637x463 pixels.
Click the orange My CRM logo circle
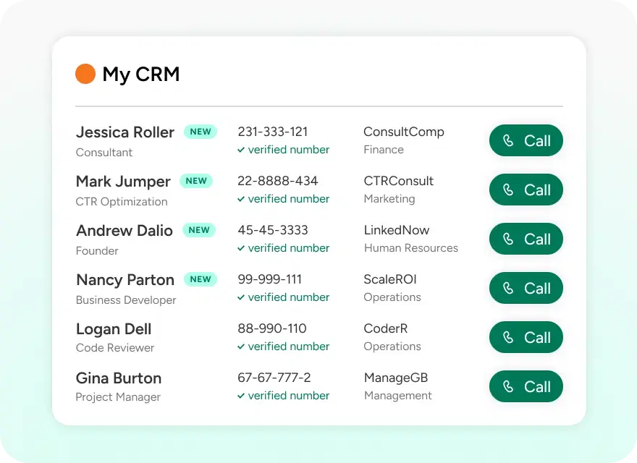pyautogui.click(x=85, y=74)
